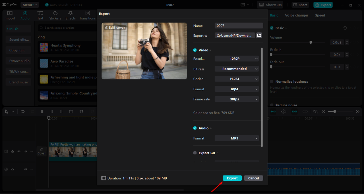
Task: Select Sound effects in audio sidebar
Action: click(18, 39)
